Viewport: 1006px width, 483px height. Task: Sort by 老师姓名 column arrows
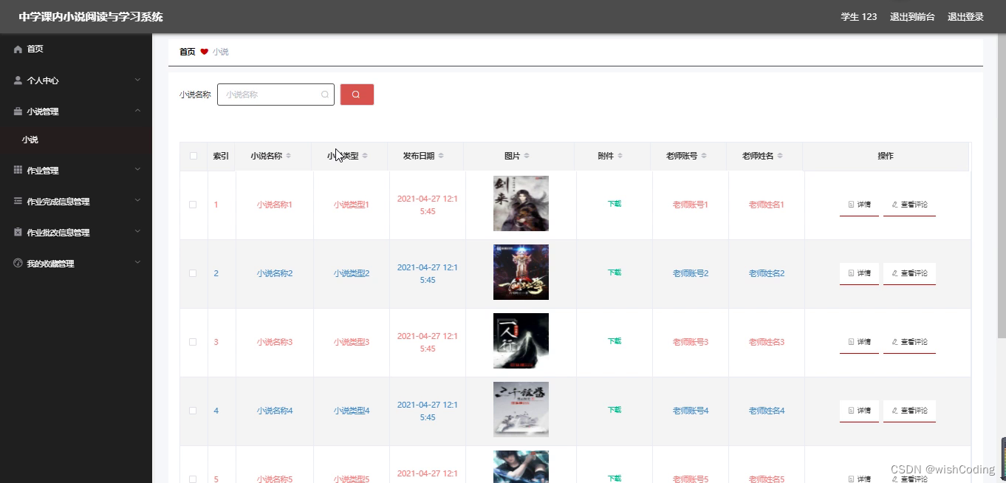pyautogui.click(x=780, y=156)
